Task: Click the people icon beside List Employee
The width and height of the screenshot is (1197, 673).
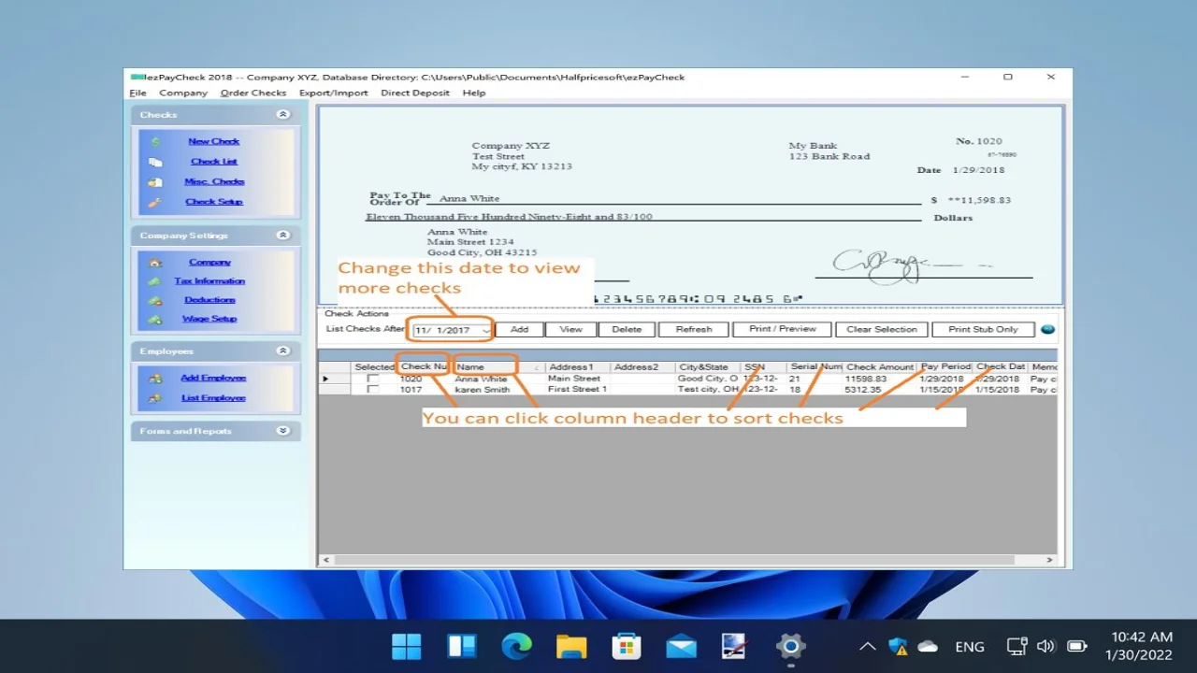Action: (155, 398)
